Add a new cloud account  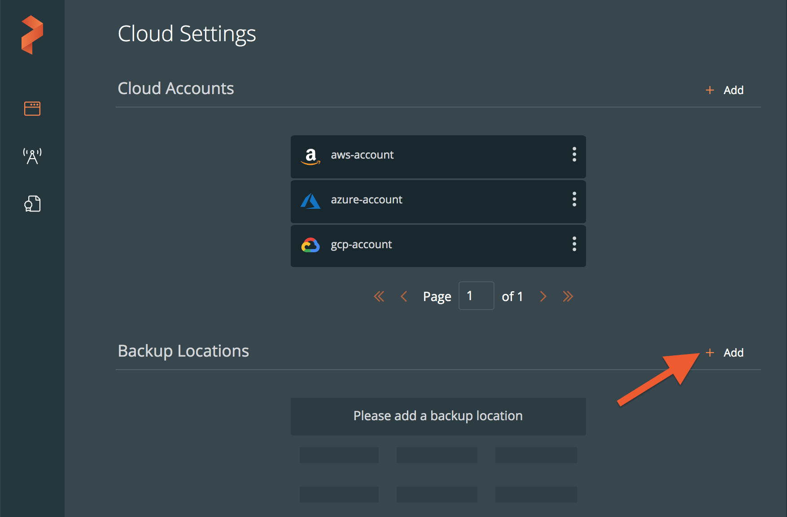[733, 90]
